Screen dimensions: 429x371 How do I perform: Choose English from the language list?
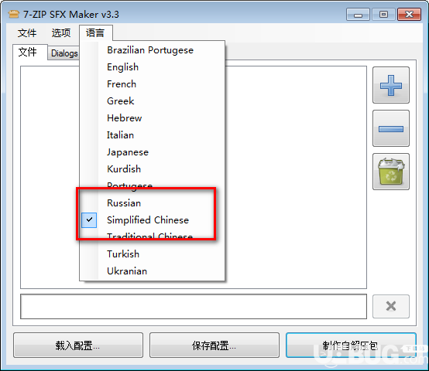(x=152, y=67)
